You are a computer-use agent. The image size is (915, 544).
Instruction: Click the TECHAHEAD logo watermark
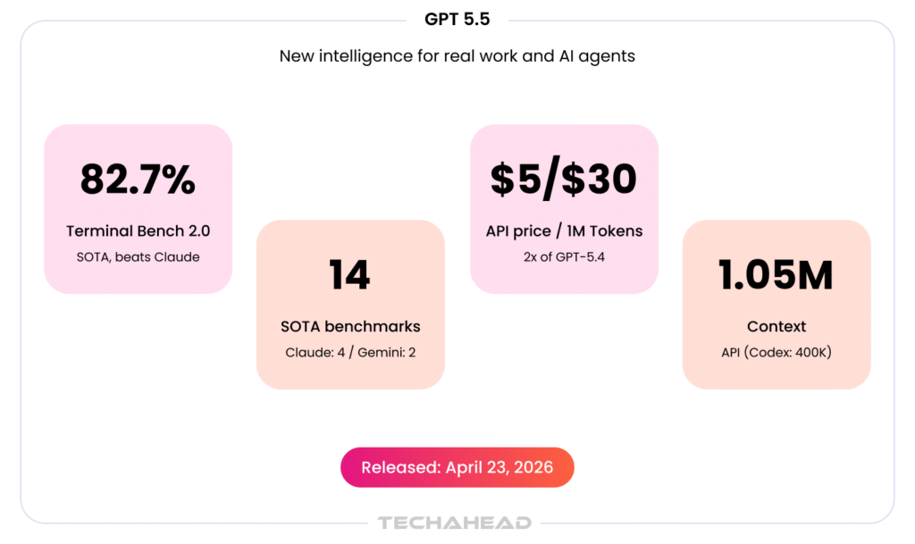(455, 523)
